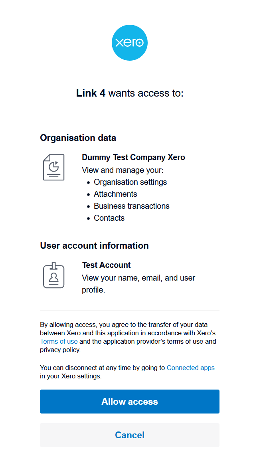Click the 'Link 4 wants access to' heading
The height and width of the screenshot is (463, 257).
click(x=129, y=93)
